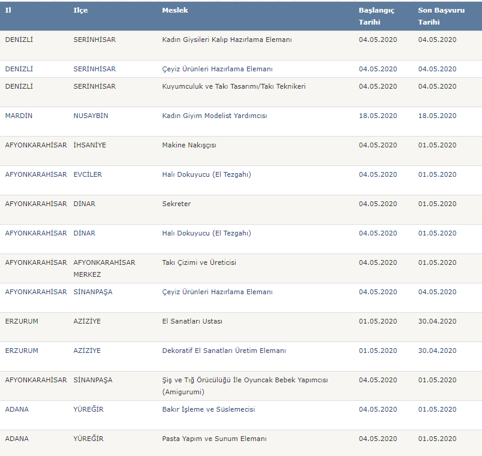Select "Kadın Giysileri Kalıp Hazırlama Elemanı" entry

(227, 40)
